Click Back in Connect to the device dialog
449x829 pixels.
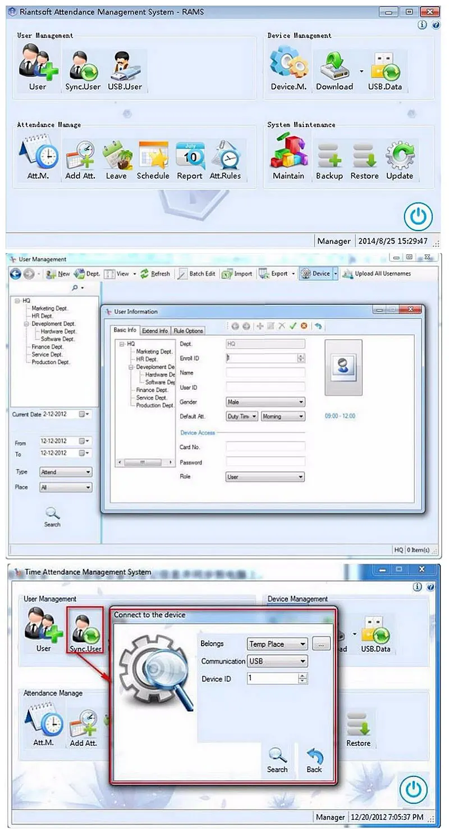[314, 760]
